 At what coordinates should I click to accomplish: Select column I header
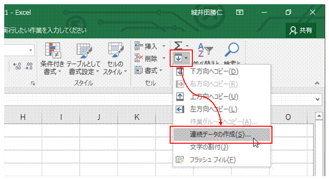(61, 117)
